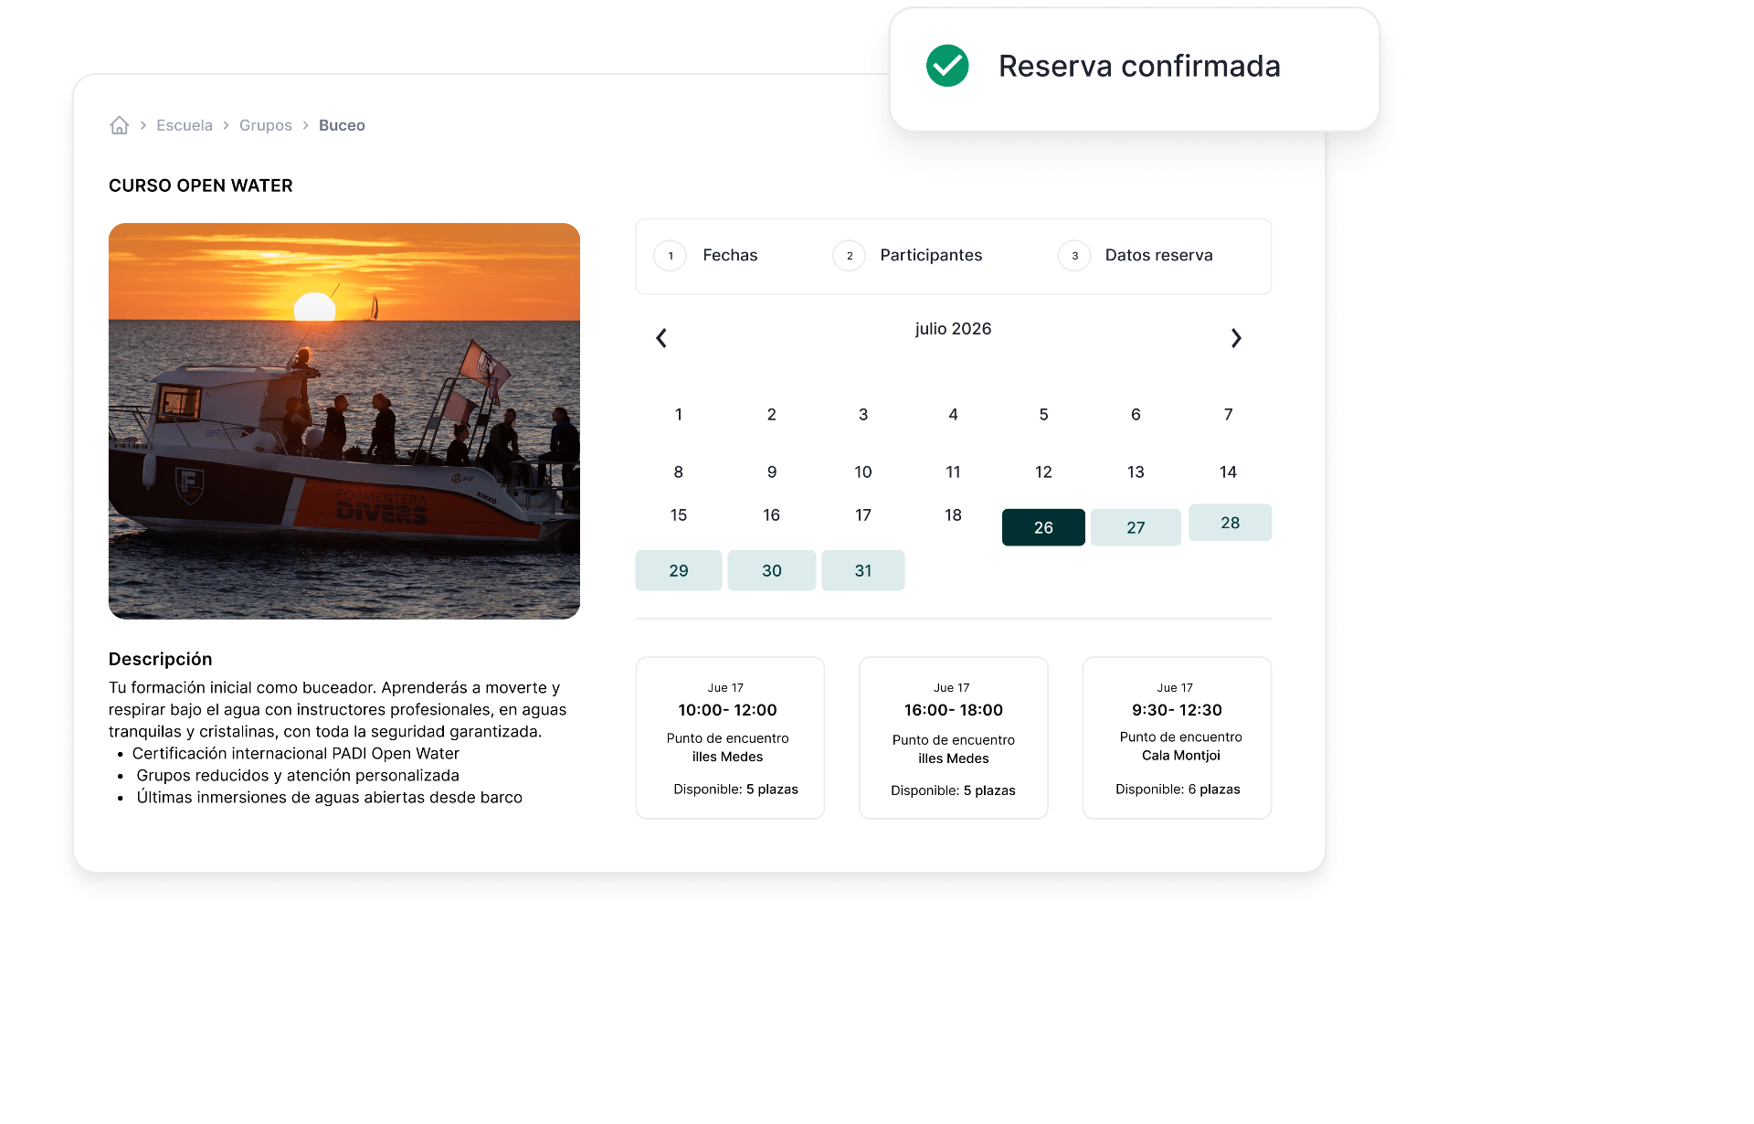Advance to next month with right chevron
Screen dimensions: 1754x1124
[x=1236, y=338]
